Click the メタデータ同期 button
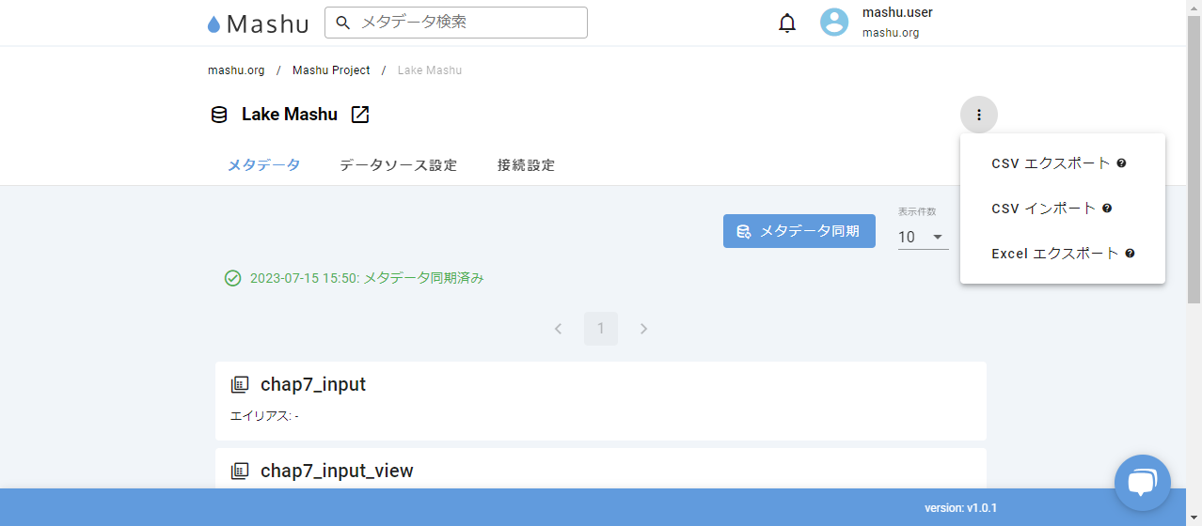The image size is (1202, 526). (799, 231)
